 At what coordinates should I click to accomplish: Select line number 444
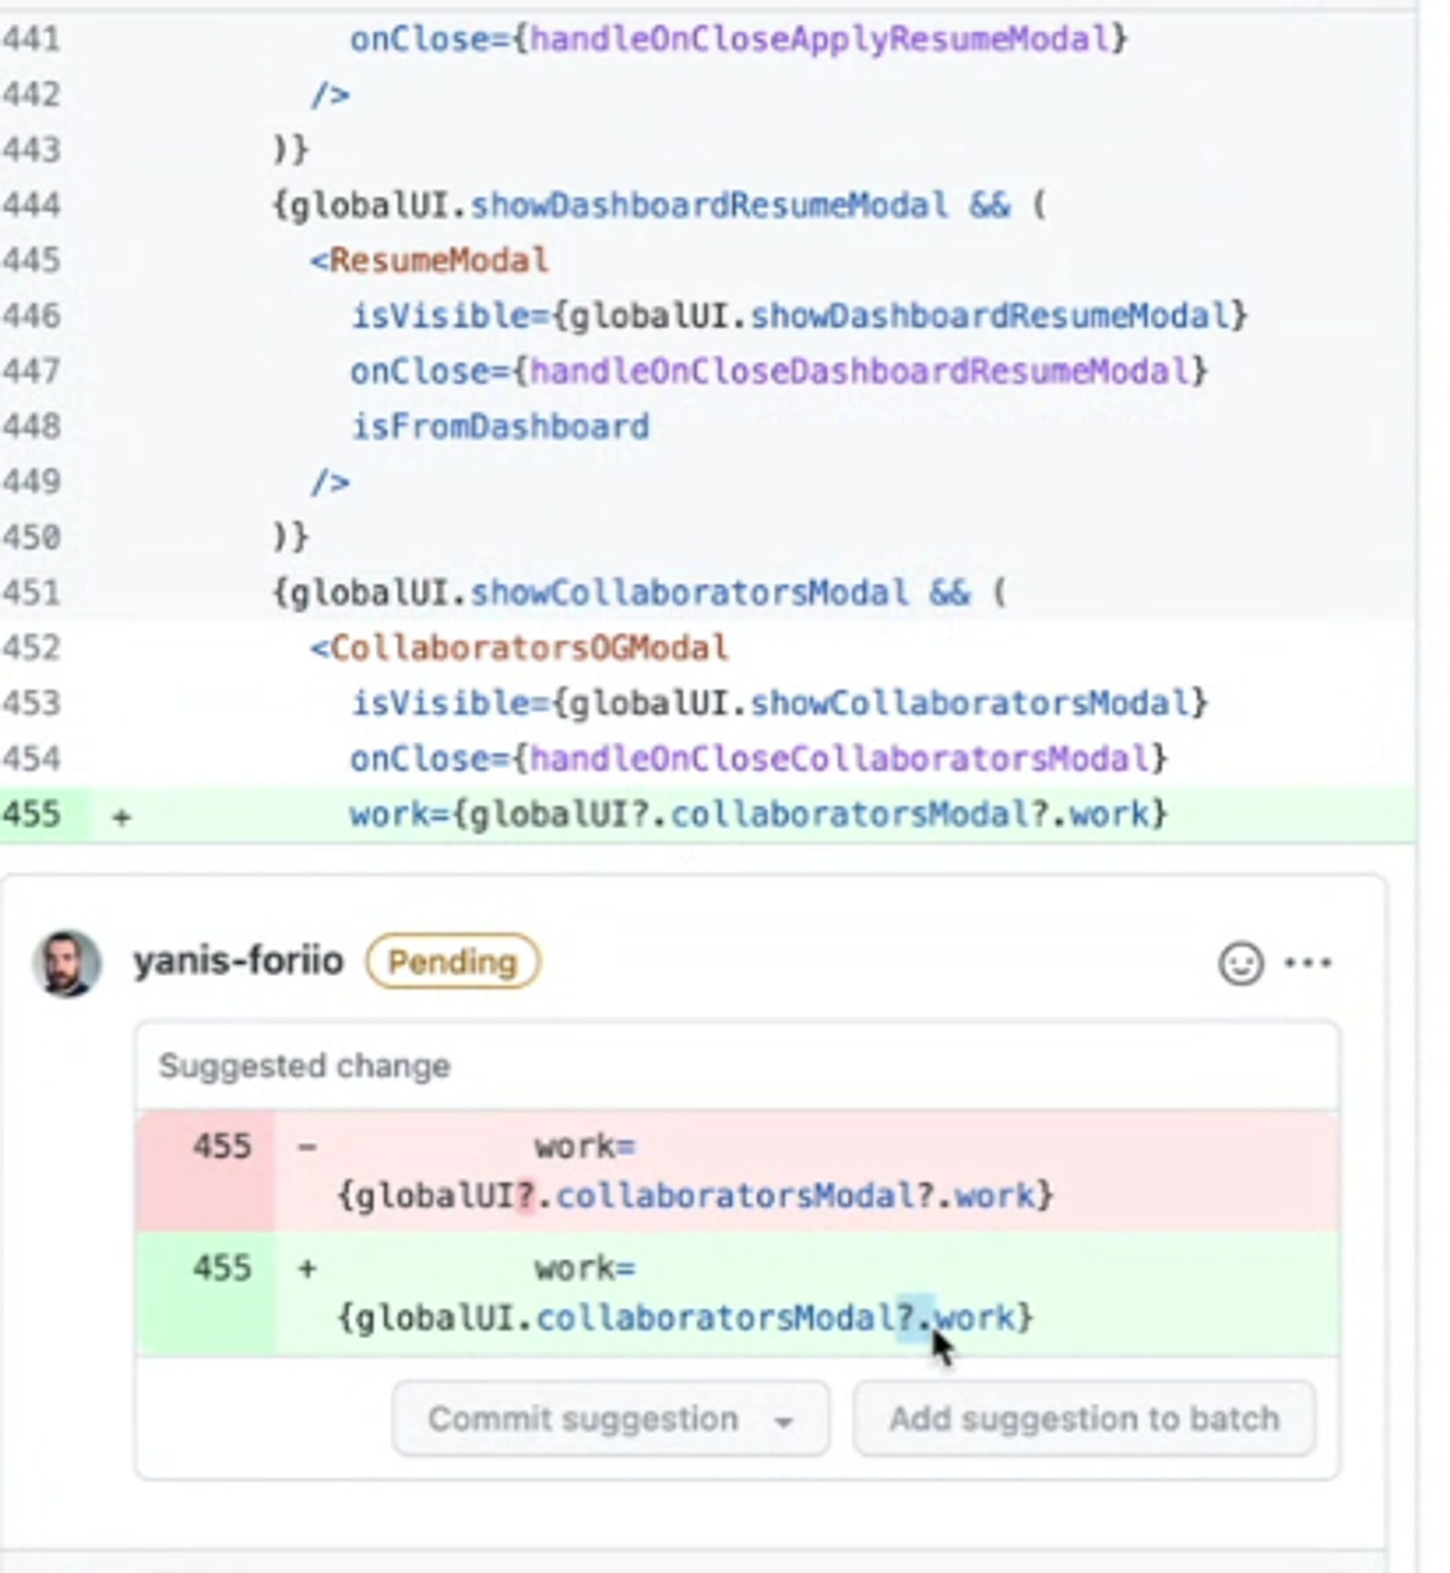32,205
